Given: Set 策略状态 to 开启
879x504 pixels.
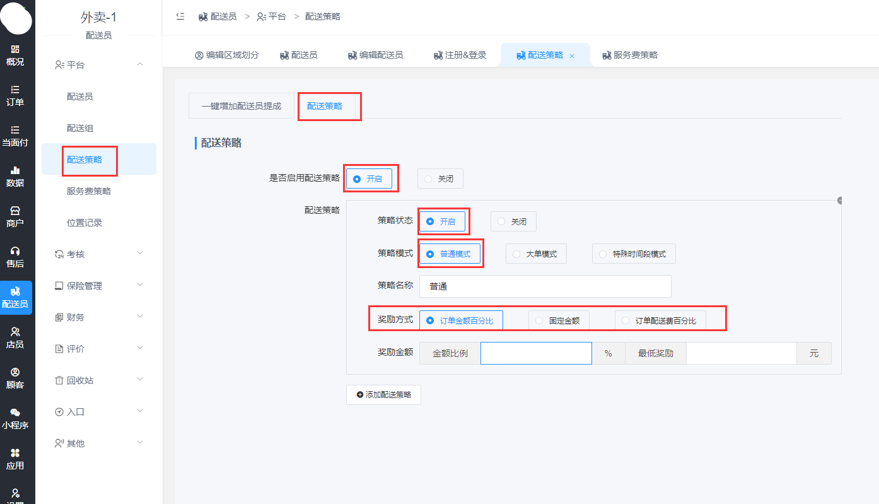Looking at the screenshot, I should click(442, 221).
